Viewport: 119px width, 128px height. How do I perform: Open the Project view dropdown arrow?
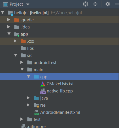coord(28,4)
